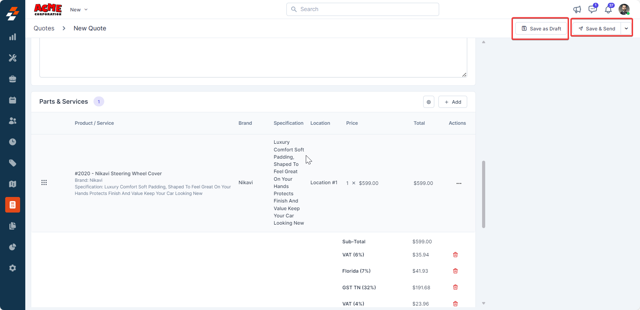Viewport: 640px width, 310px height.
Task: Open the user profile avatar
Action: [x=624, y=9]
